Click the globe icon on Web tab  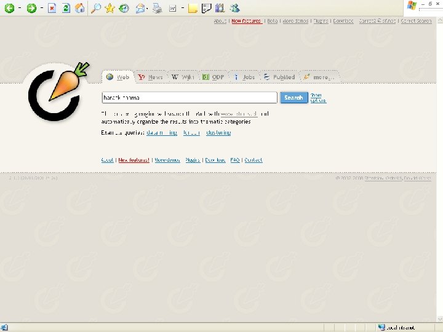click(110, 77)
